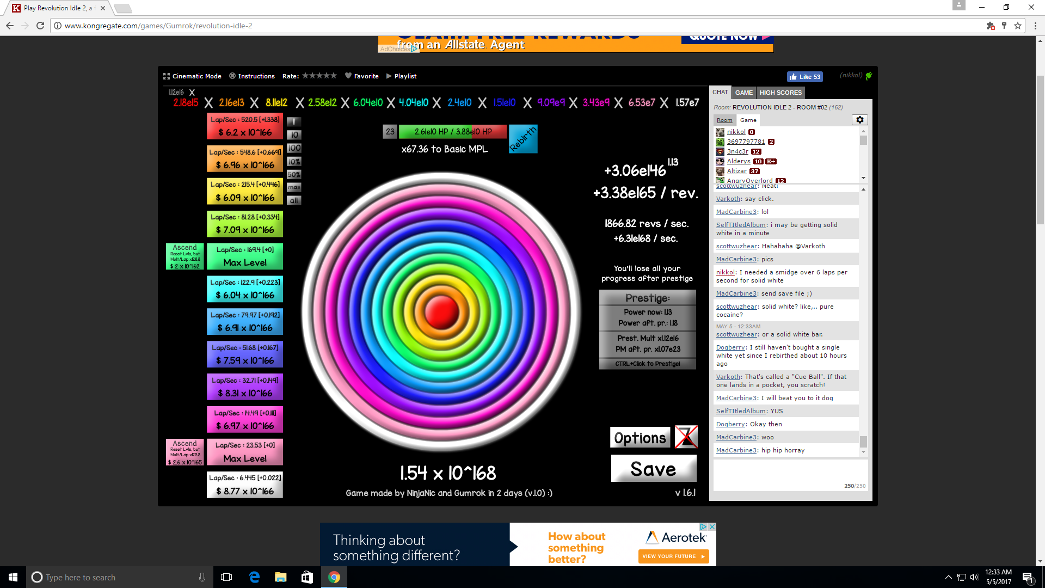Select buy amount 1
The height and width of the screenshot is (588, 1045).
[294, 121]
